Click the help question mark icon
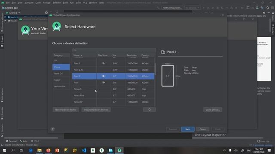Screen dimensions: 275x154 click(52, 129)
